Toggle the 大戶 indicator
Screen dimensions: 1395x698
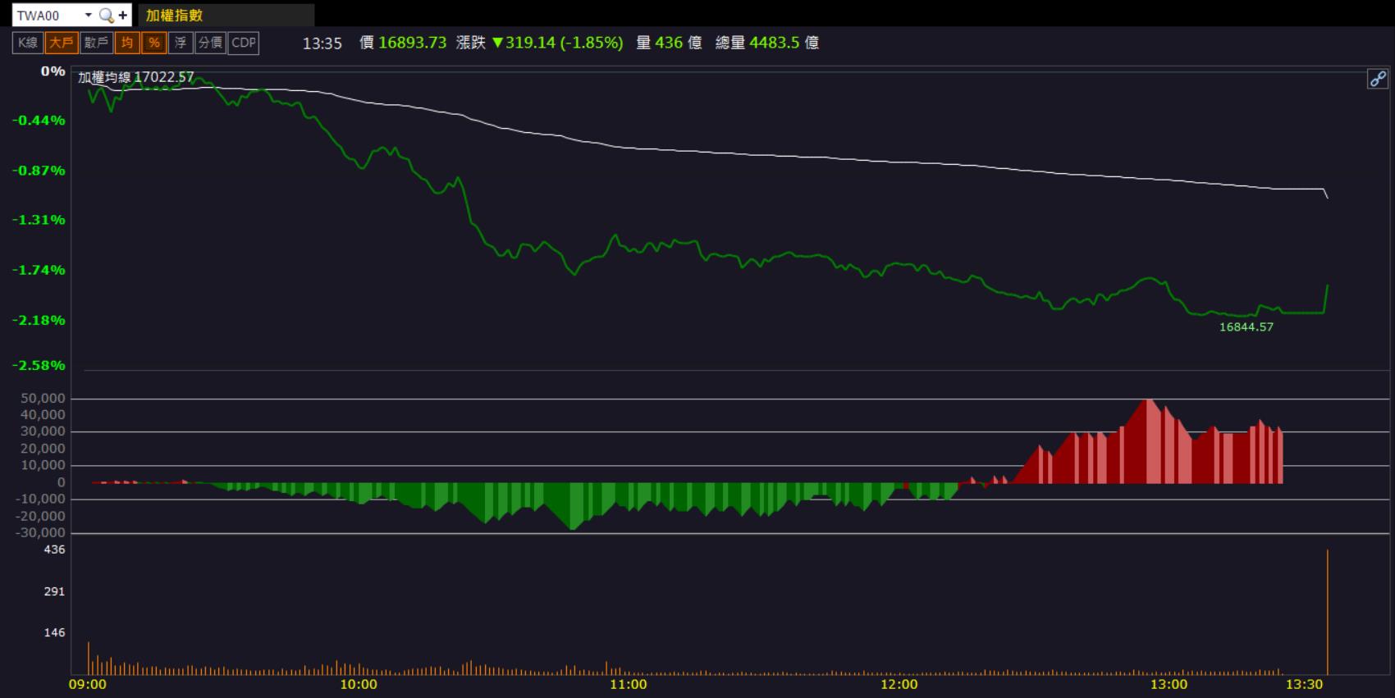point(62,43)
